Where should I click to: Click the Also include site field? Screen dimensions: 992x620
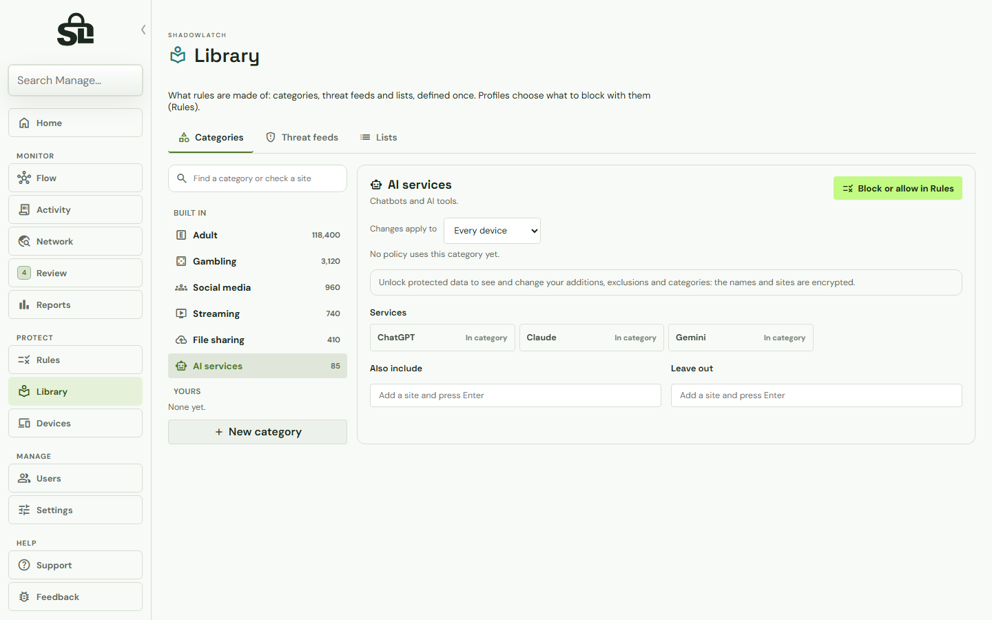pyautogui.click(x=515, y=395)
